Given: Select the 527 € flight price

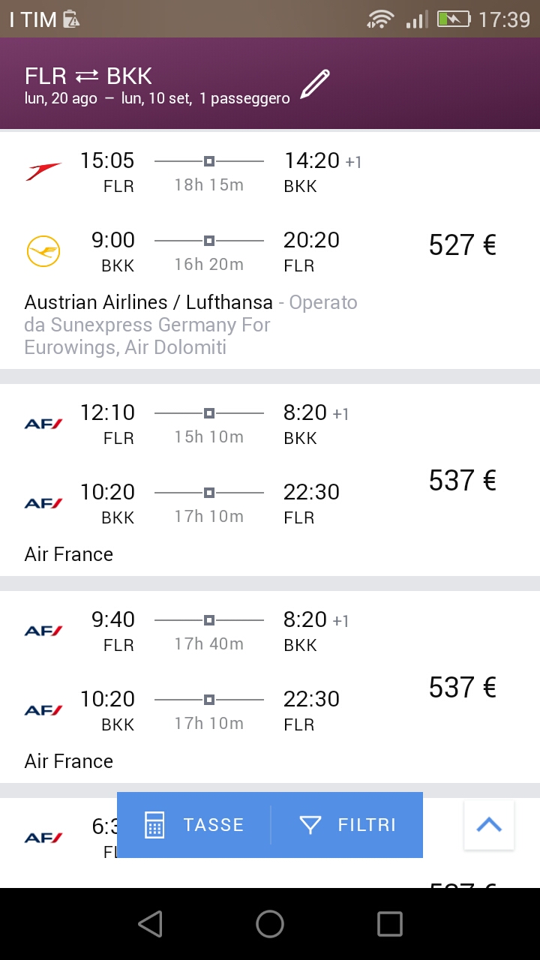Looking at the screenshot, I should point(462,245).
